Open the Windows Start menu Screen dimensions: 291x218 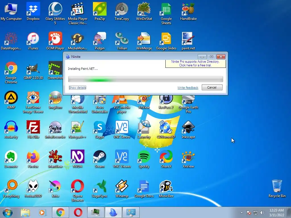click(x=8, y=212)
